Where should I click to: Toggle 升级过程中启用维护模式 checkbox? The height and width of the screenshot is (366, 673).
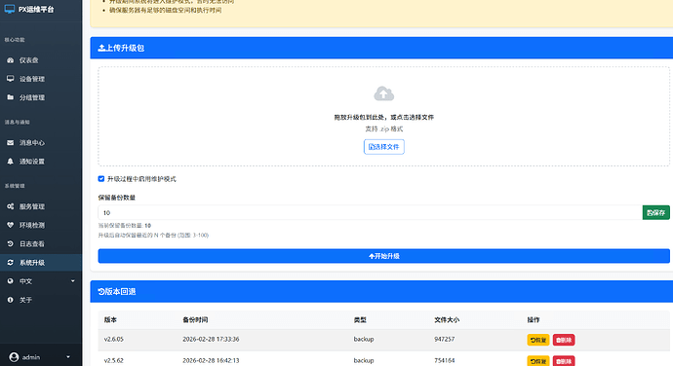(x=101, y=179)
